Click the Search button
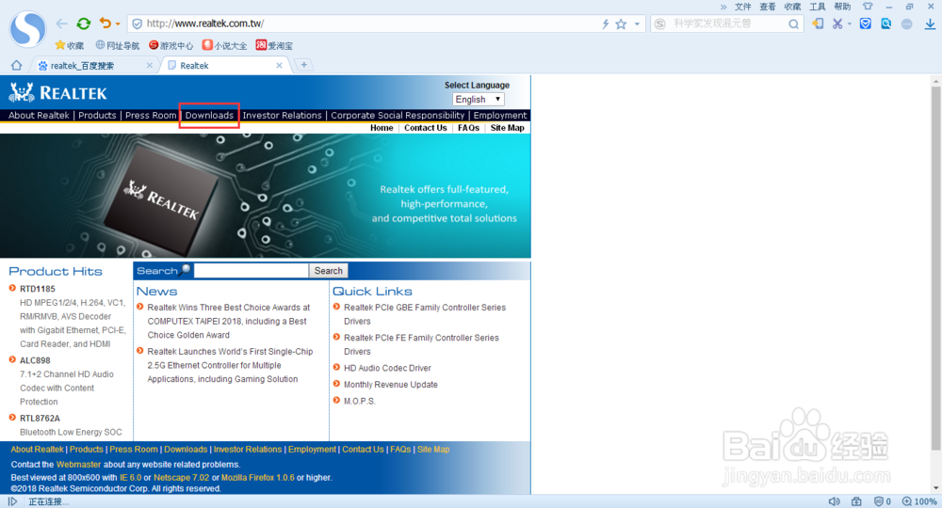Screen dimensions: 942x508 pos(329,271)
